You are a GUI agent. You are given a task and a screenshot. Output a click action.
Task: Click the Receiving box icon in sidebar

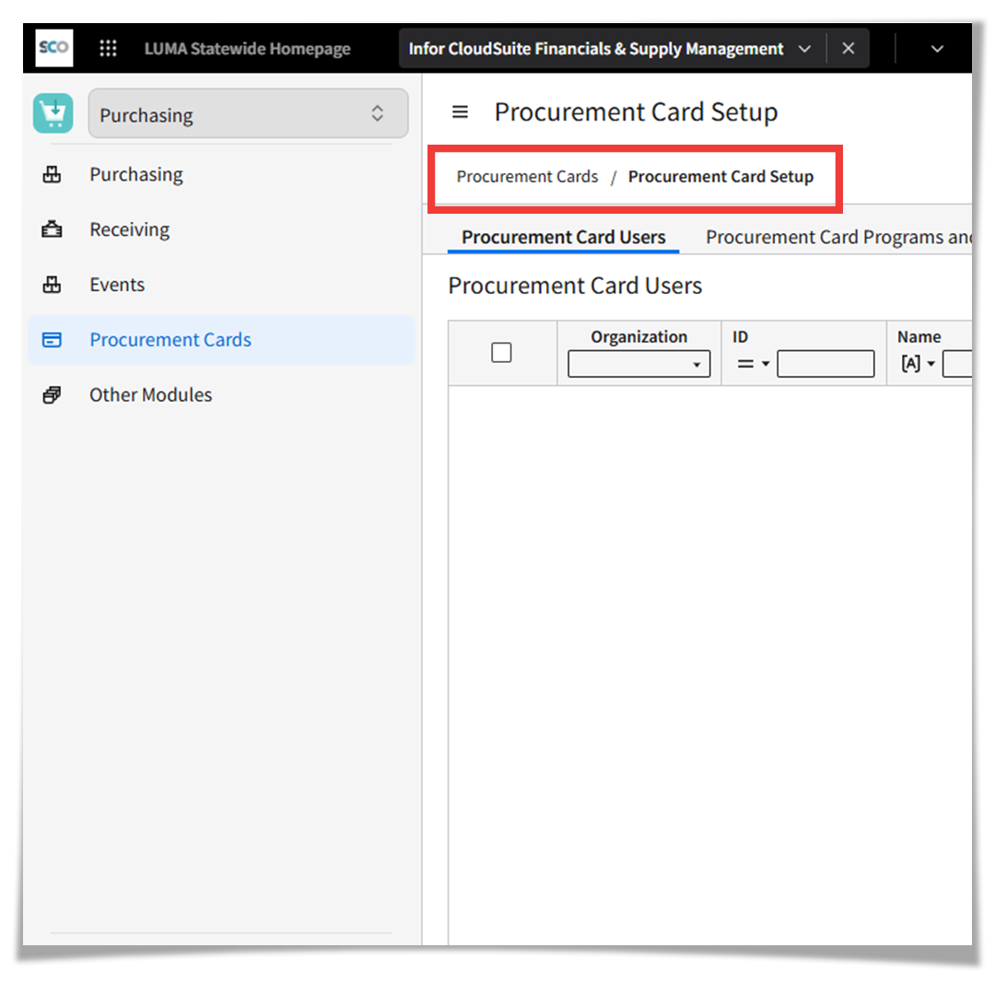(52, 229)
